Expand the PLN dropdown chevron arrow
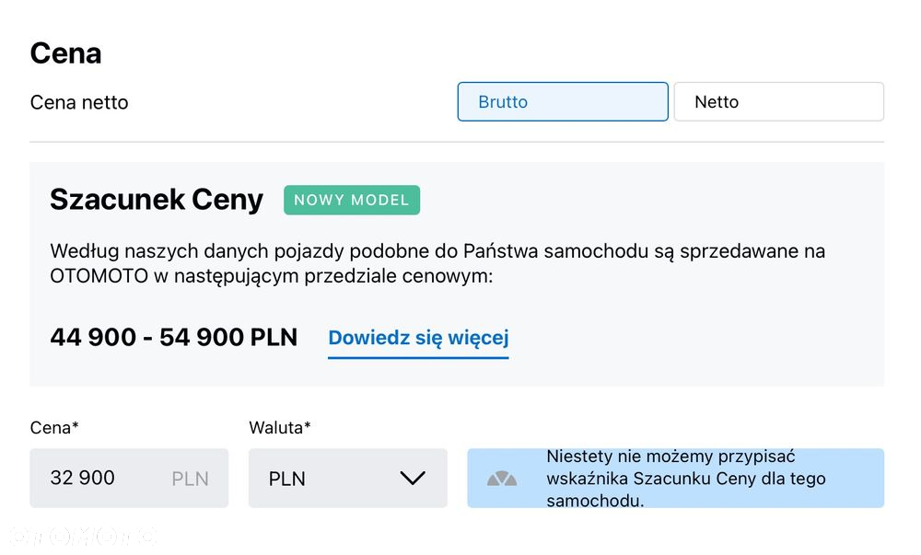 click(x=413, y=478)
